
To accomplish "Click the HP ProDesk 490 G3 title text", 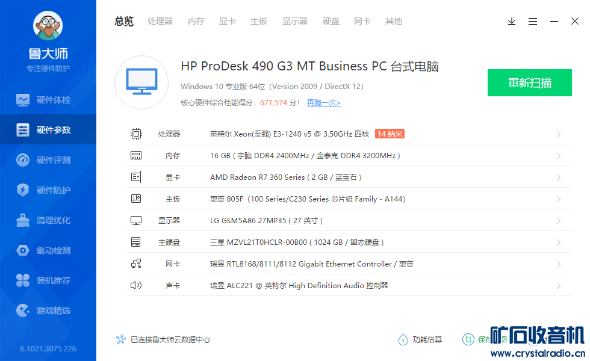I will coord(309,66).
